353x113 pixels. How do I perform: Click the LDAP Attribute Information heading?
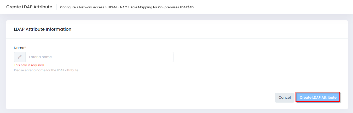pyautogui.click(x=43, y=29)
